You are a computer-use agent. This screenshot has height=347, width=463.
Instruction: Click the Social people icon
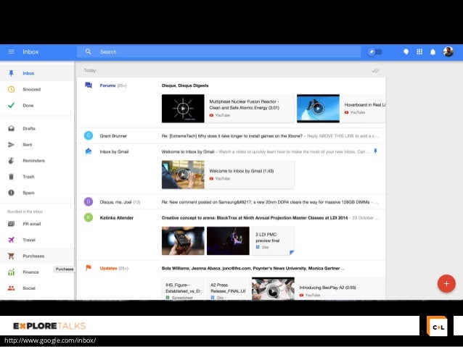[x=11, y=288]
